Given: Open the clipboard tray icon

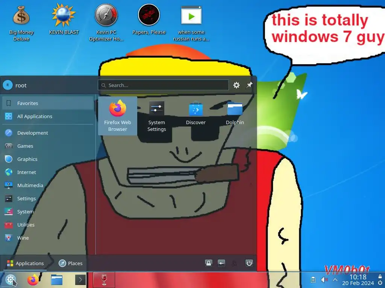Looking at the screenshot, I should click(313, 280).
